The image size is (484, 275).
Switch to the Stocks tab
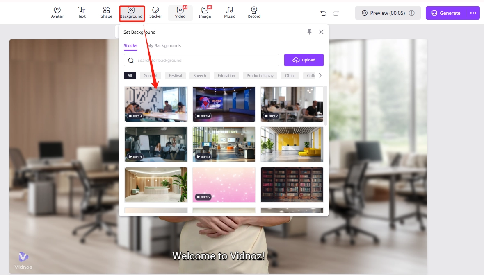(x=130, y=46)
